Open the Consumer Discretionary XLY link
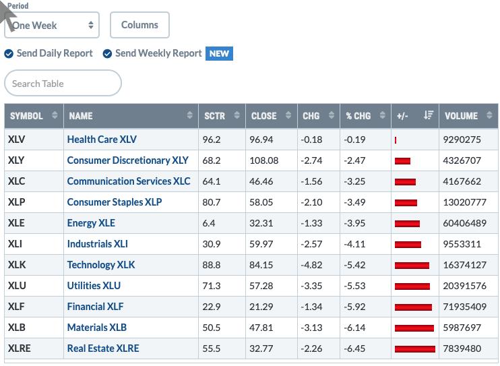The height and width of the screenshot is (366, 500). coord(128,160)
